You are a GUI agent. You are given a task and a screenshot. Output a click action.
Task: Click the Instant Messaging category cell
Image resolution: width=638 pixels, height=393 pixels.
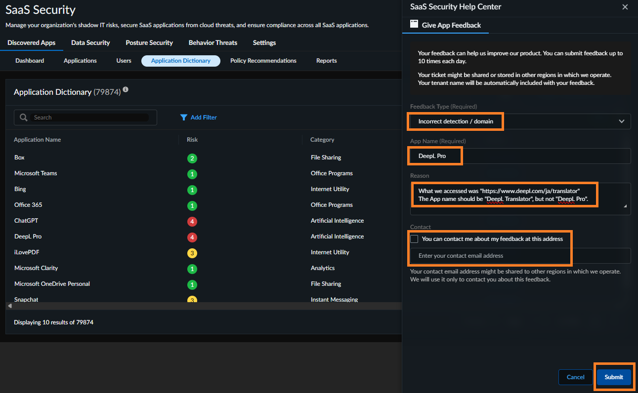(335, 299)
